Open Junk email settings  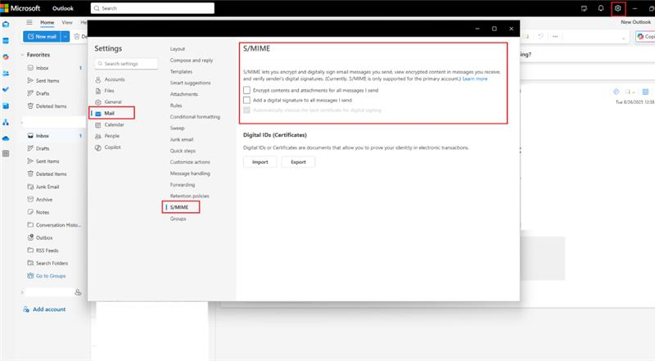pos(182,139)
